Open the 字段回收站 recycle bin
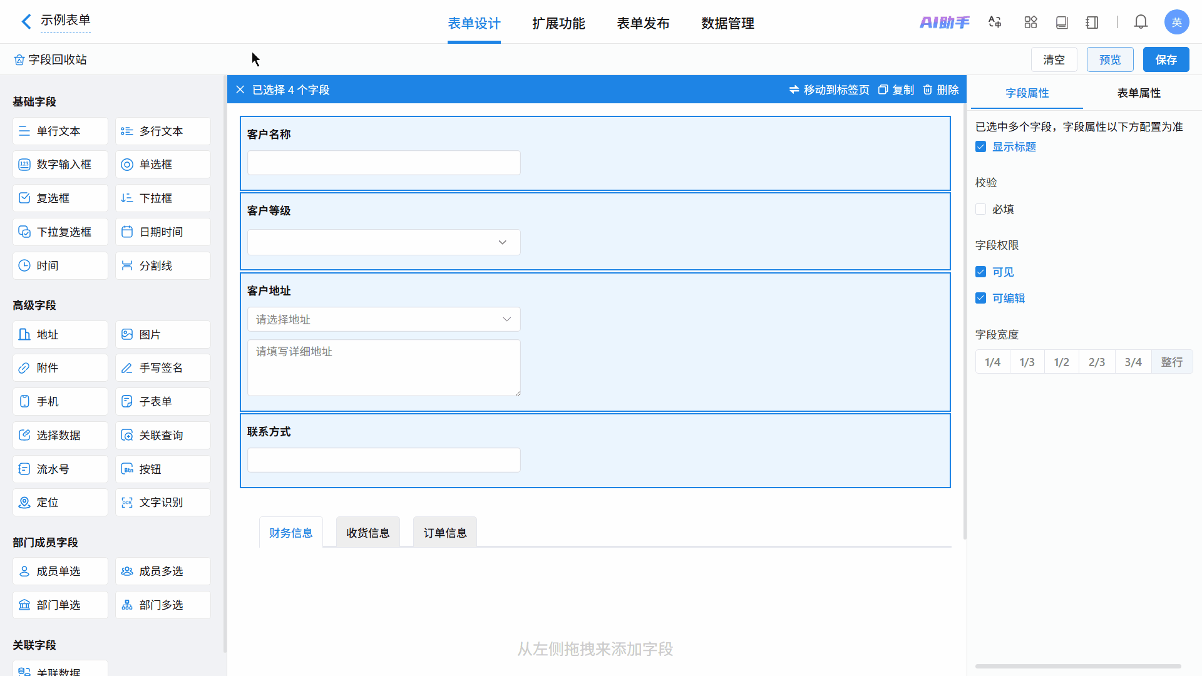The height and width of the screenshot is (676, 1202). [x=50, y=59]
